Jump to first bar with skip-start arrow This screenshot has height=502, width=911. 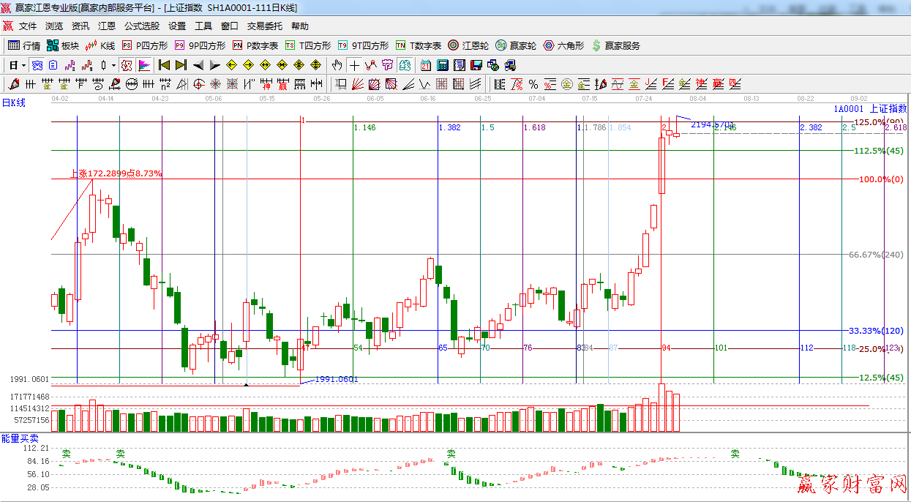[164, 65]
